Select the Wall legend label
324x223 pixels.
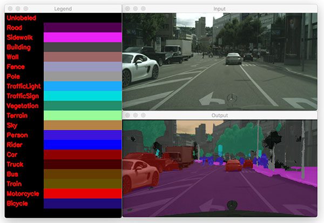[x=12, y=57]
